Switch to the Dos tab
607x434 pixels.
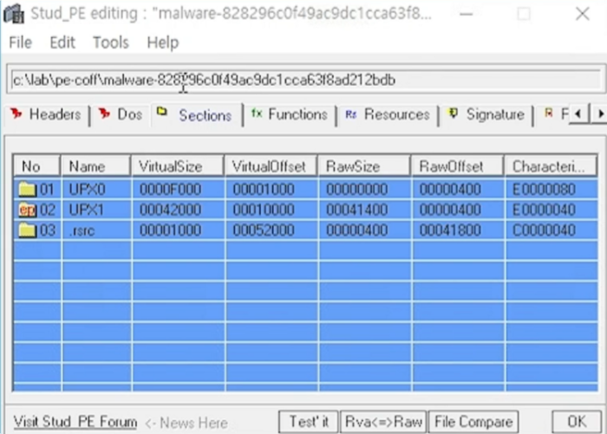point(121,114)
